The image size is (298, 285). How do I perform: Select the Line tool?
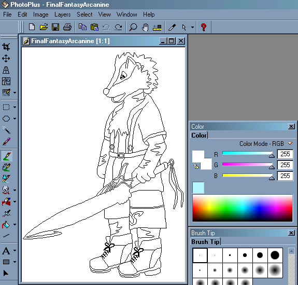click(6, 236)
